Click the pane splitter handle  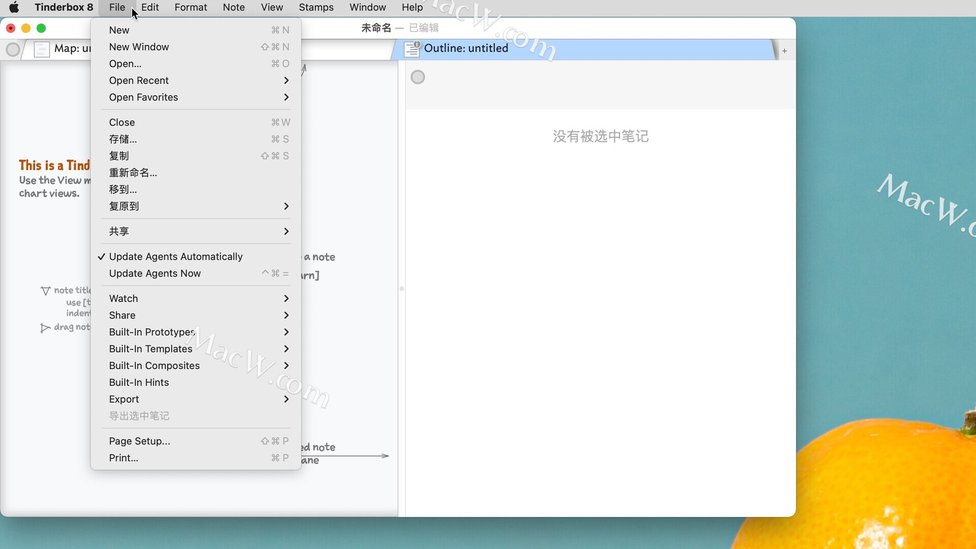(402, 289)
